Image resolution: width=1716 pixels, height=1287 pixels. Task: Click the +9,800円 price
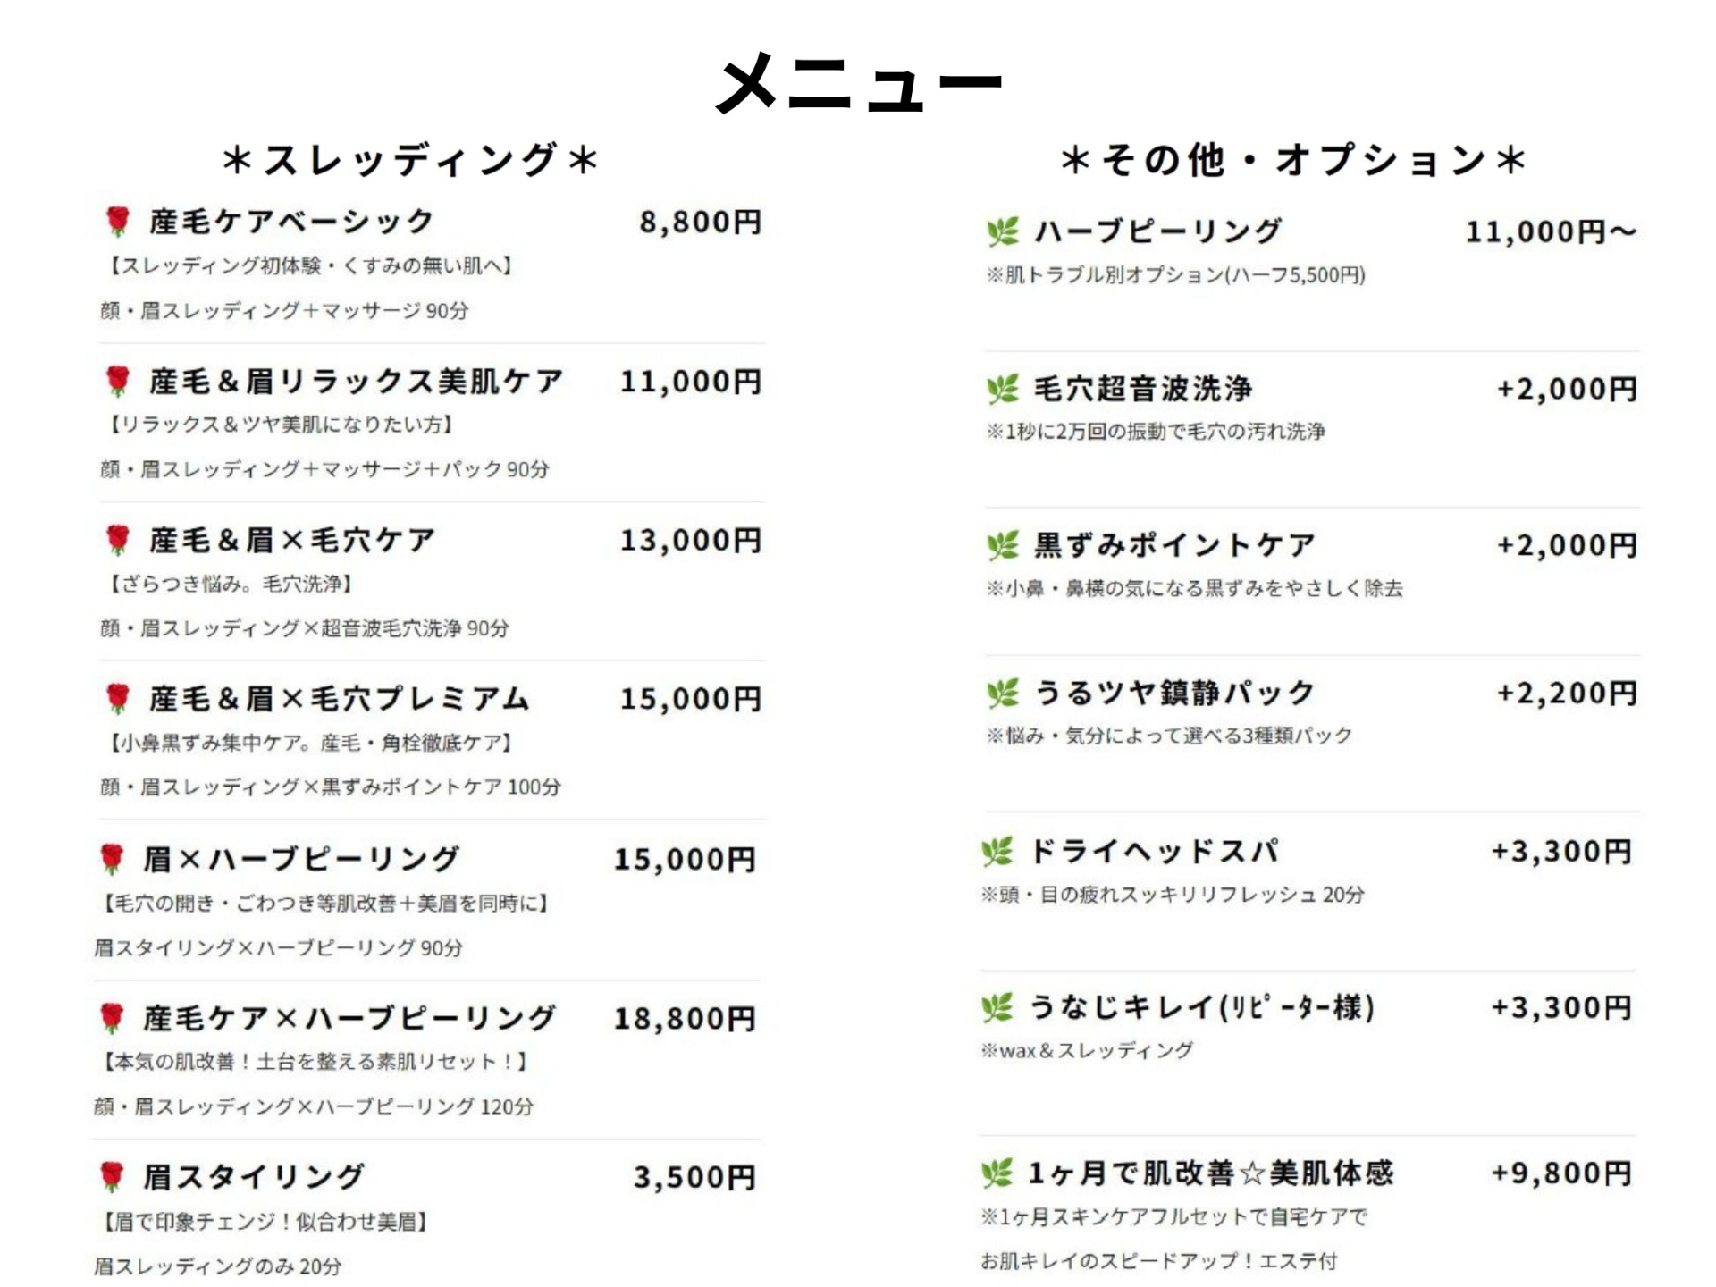pos(1562,1173)
